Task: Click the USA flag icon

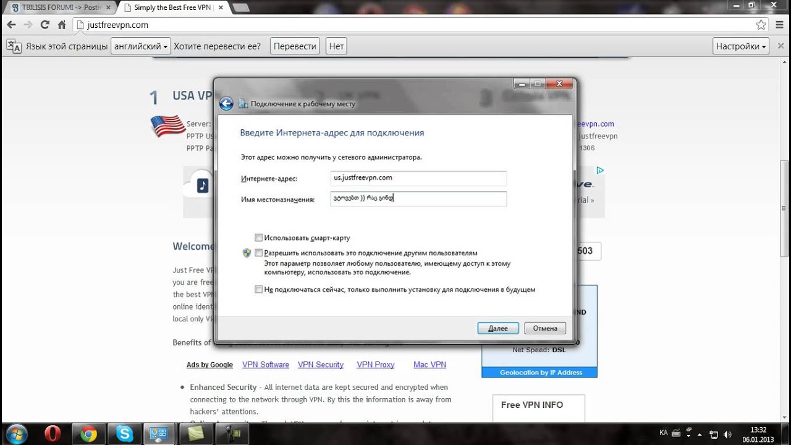Action: [x=168, y=125]
